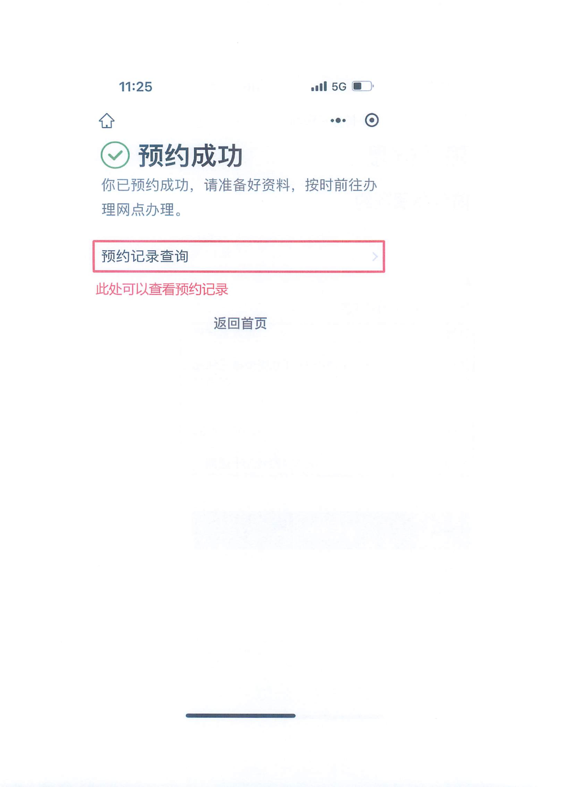Click the 预约记录查询 label text
The height and width of the screenshot is (787, 569).
click(145, 257)
